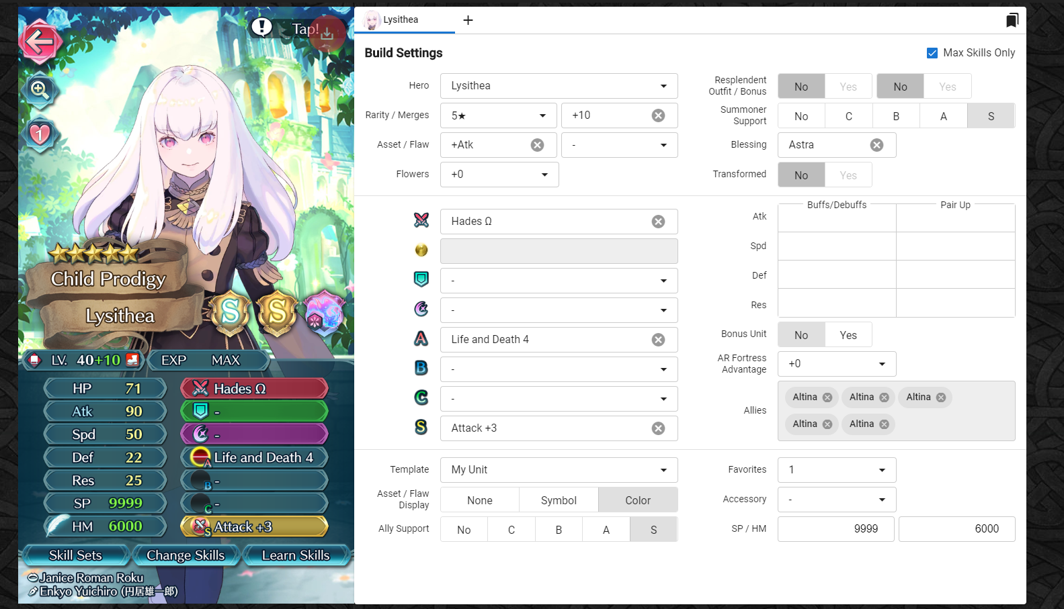Click Life and Death 4 bar on card
The image size is (1064, 609).
254,457
